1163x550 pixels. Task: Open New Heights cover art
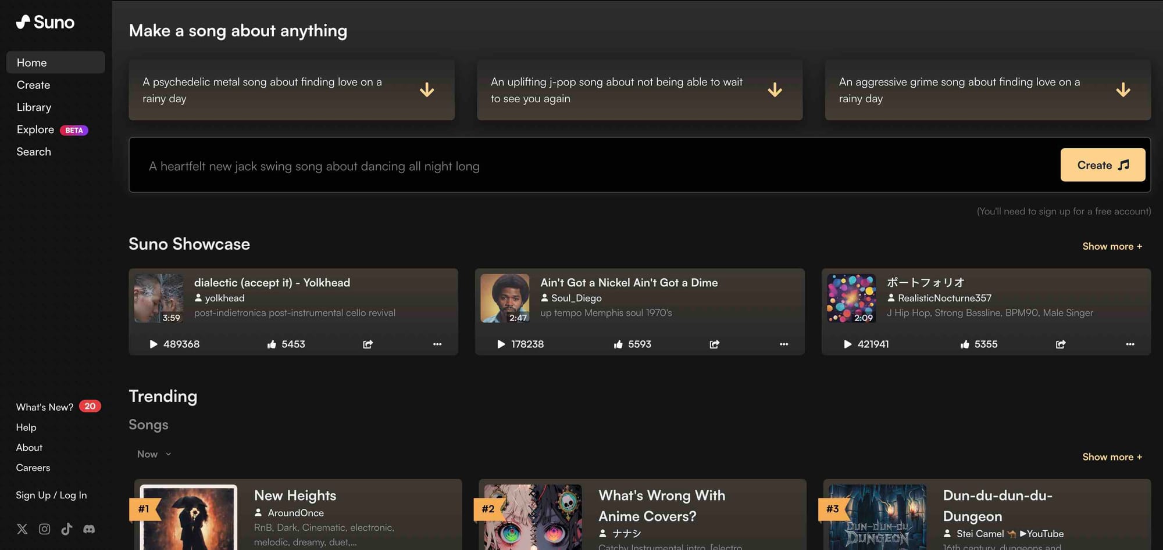tap(188, 517)
